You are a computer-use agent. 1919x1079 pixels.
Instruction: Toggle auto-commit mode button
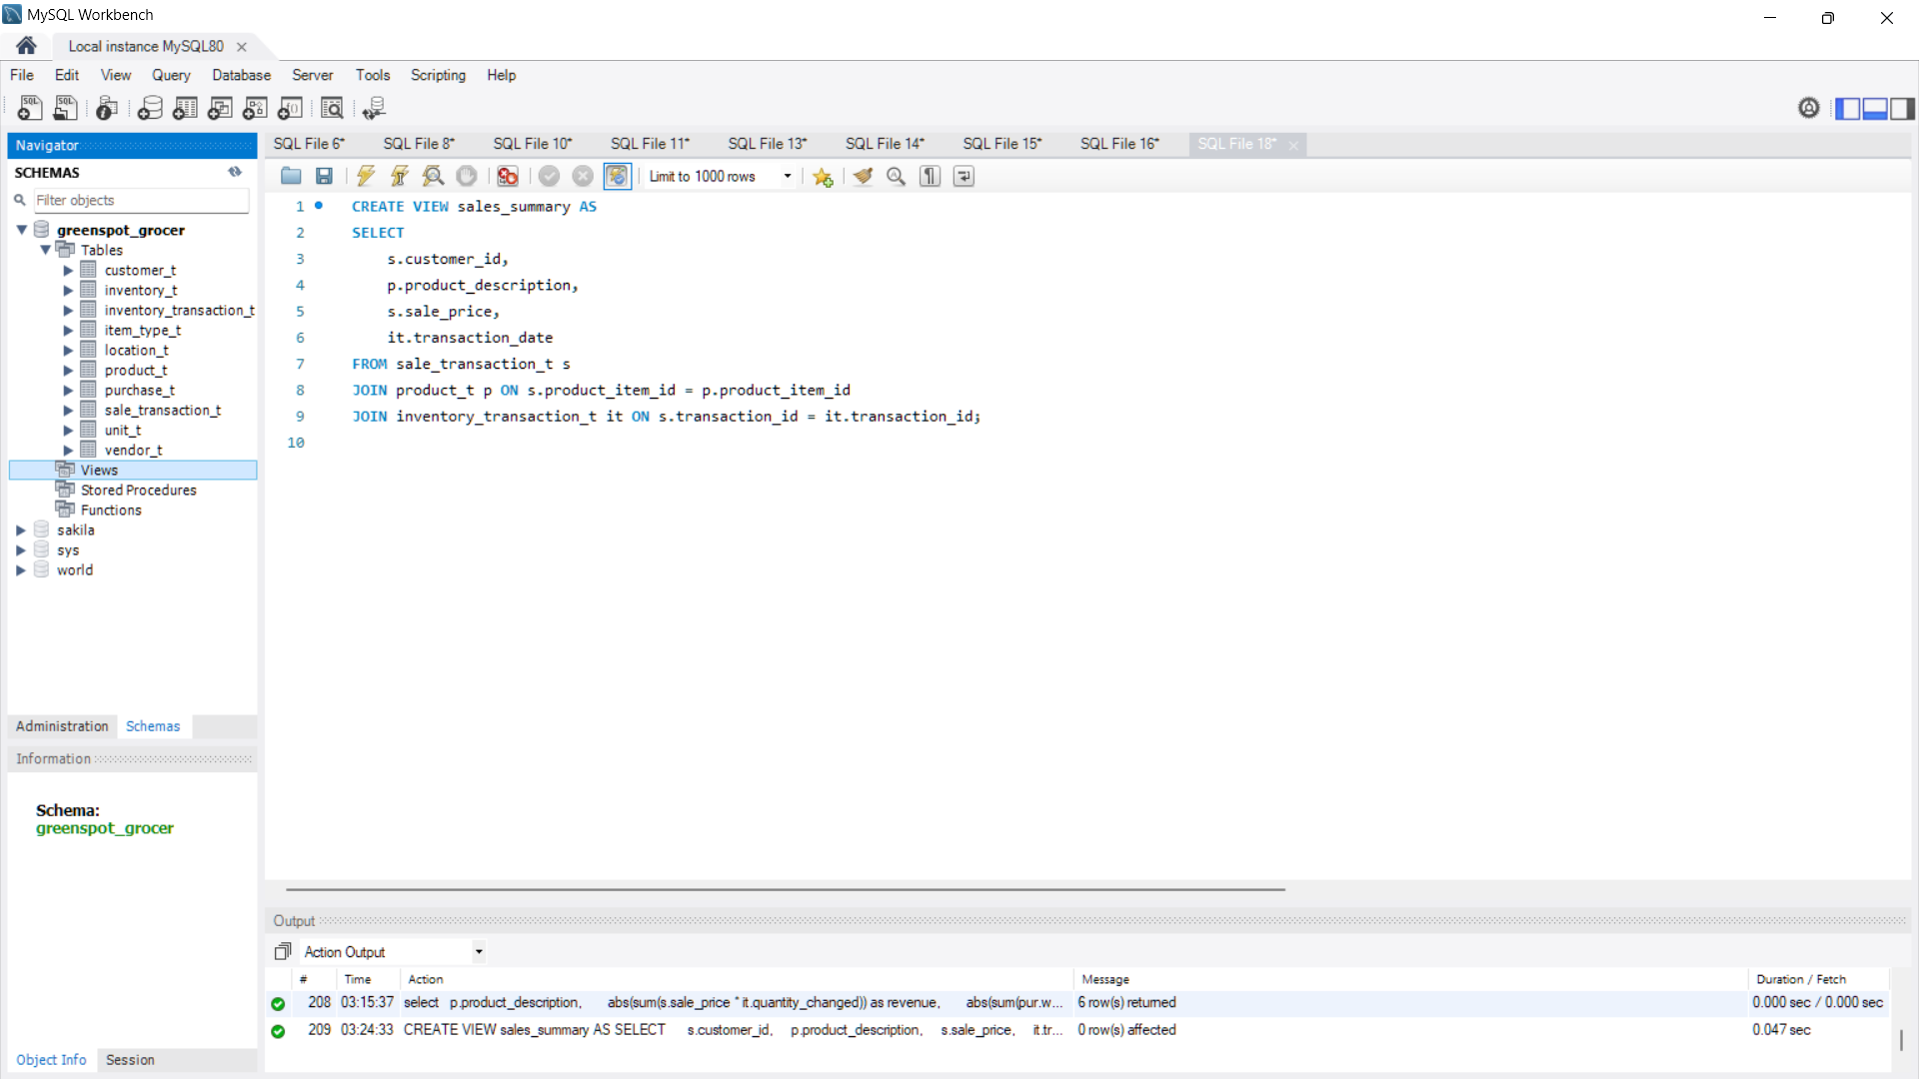pyautogui.click(x=618, y=176)
